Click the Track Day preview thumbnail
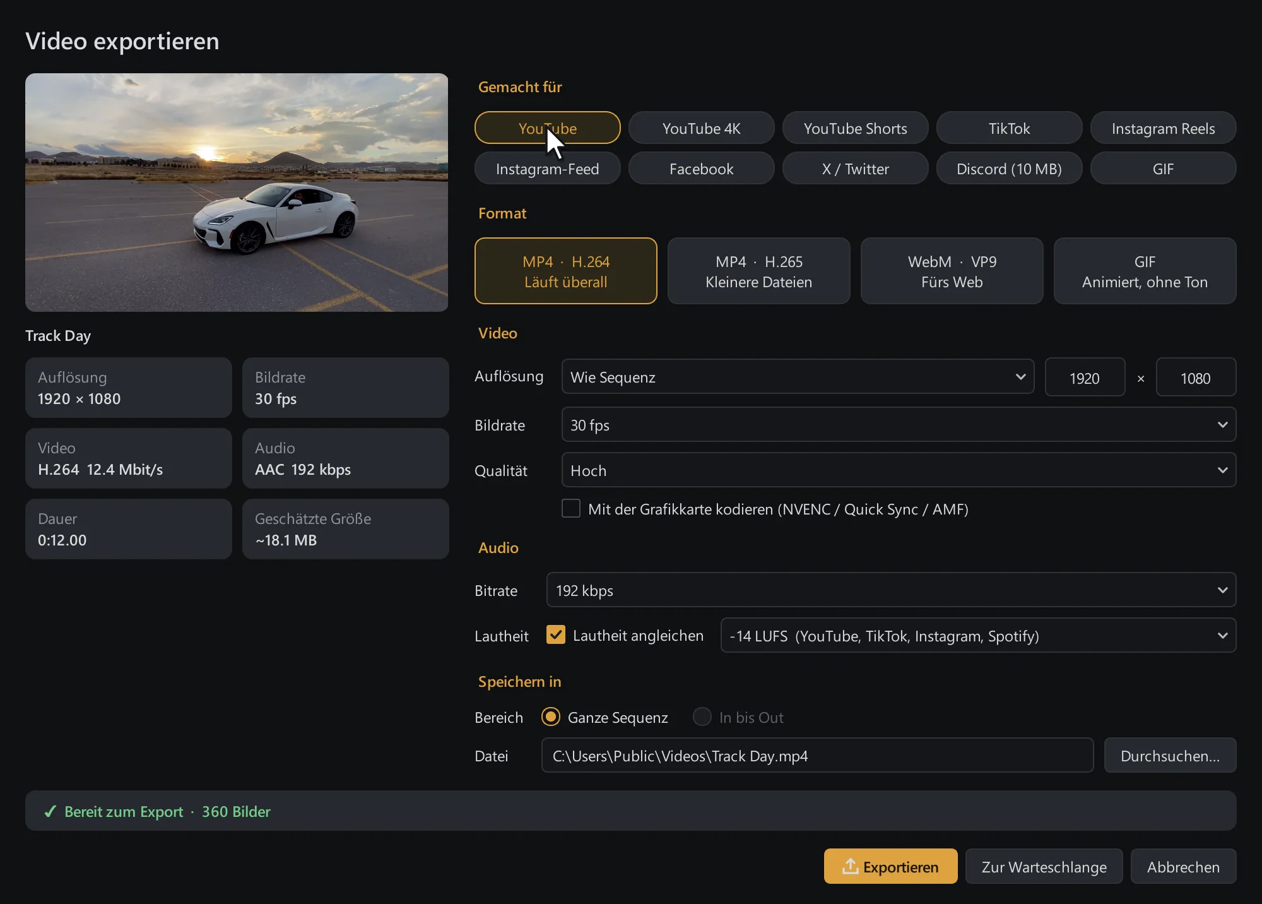The width and height of the screenshot is (1262, 904). pos(237,193)
